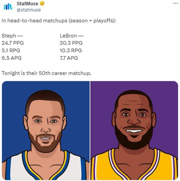Click the @statmuse handle
This screenshot has width=180, height=181.
pyautogui.click(x=29, y=10)
